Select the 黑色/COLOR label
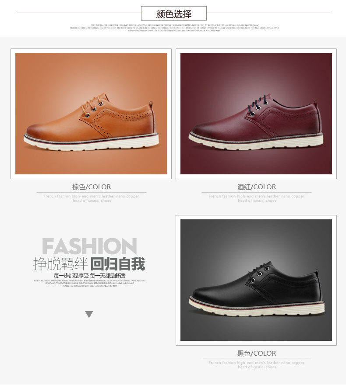Image resolution: width=346 pixels, height=388 pixels. pos(257,353)
